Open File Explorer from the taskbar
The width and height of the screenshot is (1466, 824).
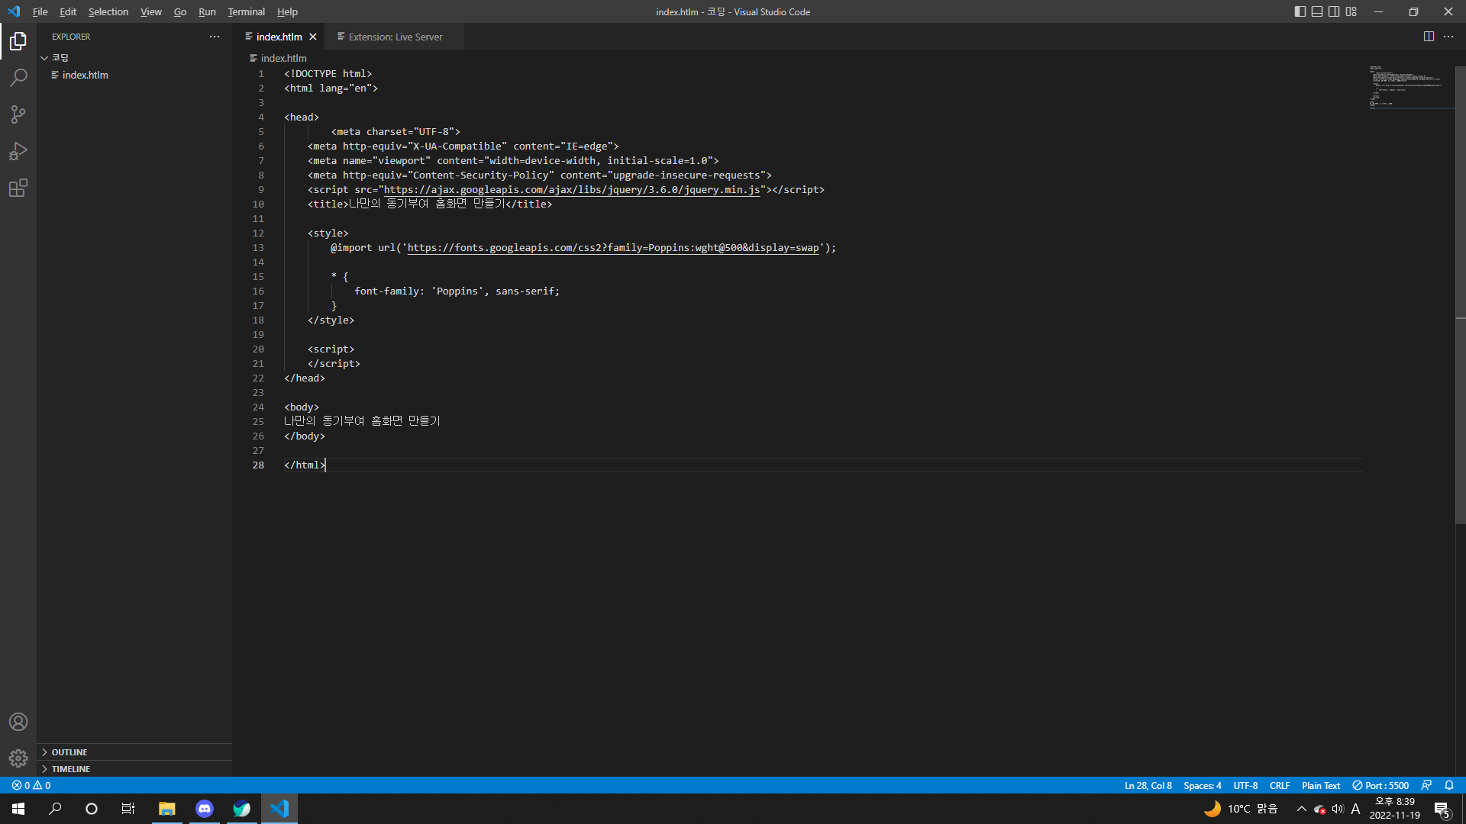tap(166, 809)
